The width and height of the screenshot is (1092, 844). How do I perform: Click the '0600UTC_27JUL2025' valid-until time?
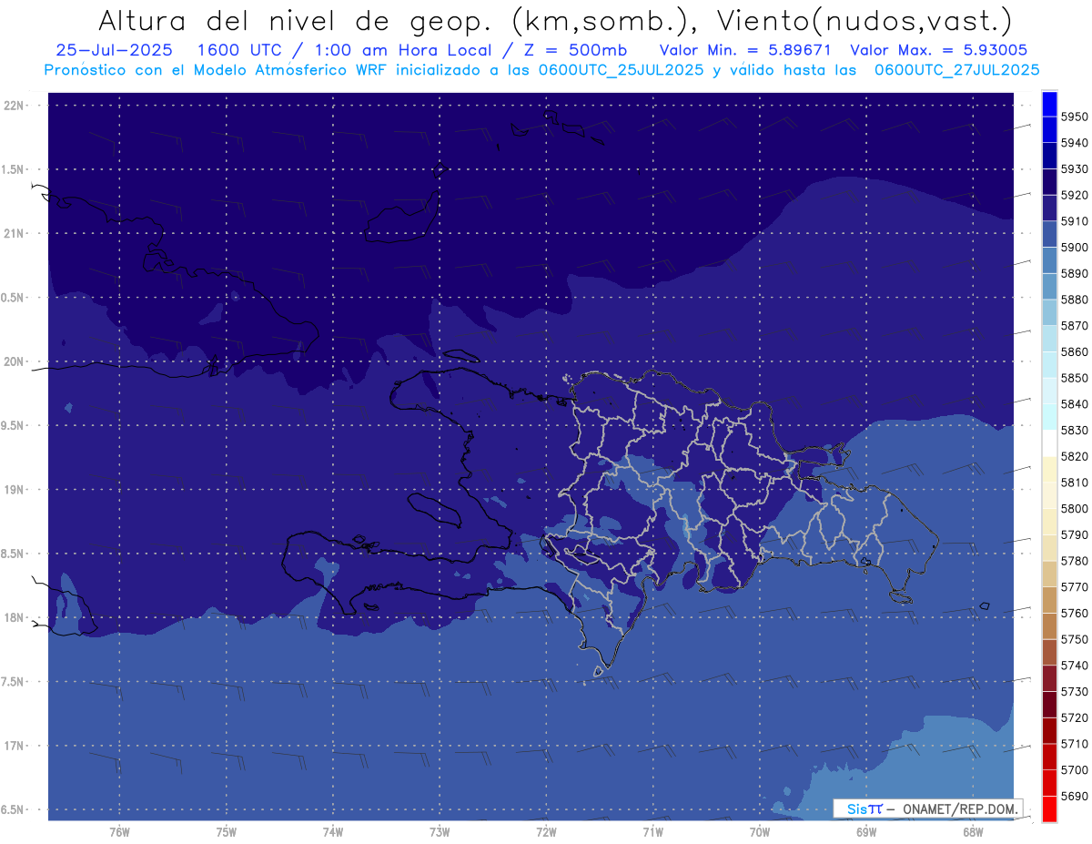957,69
